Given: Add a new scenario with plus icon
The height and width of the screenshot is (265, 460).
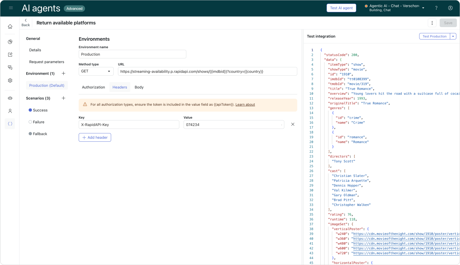Looking at the screenshot, I should 63,98.
